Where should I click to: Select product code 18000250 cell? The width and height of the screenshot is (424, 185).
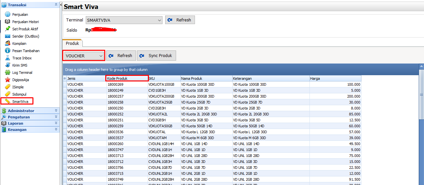127,108
